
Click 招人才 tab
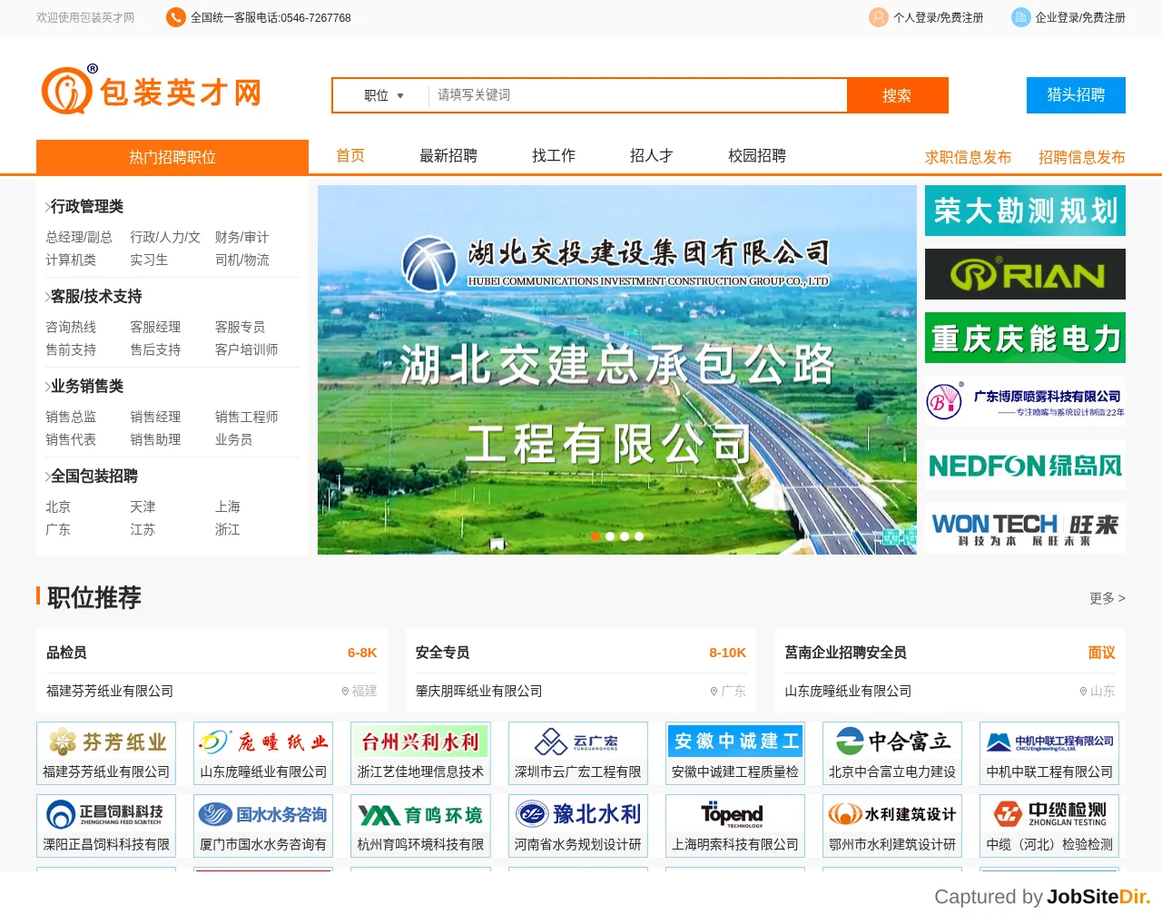point(652,156)
